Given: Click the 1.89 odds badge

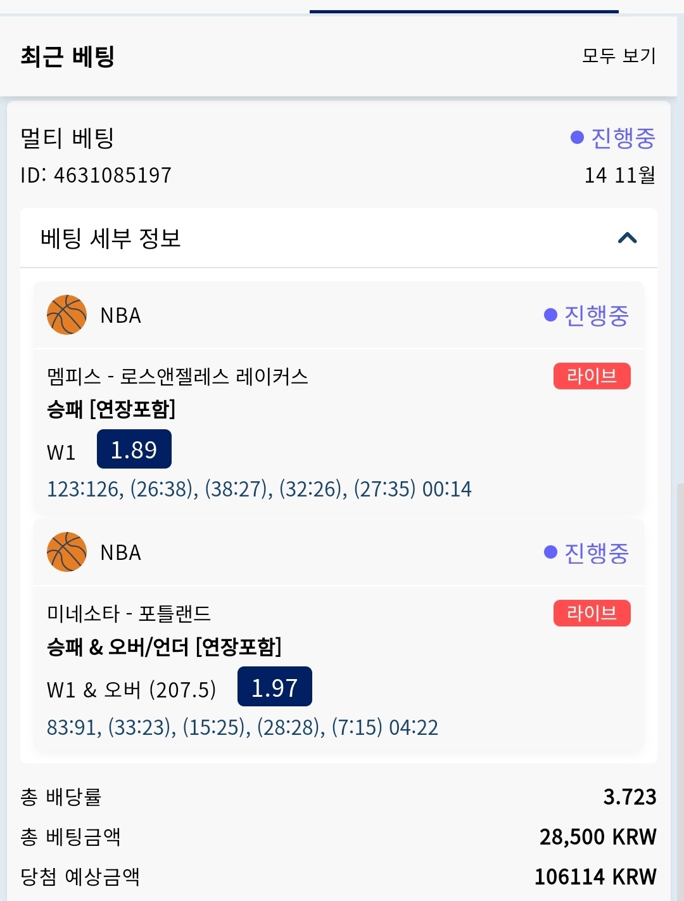Looking at the screenshot, I should [134, 449].
